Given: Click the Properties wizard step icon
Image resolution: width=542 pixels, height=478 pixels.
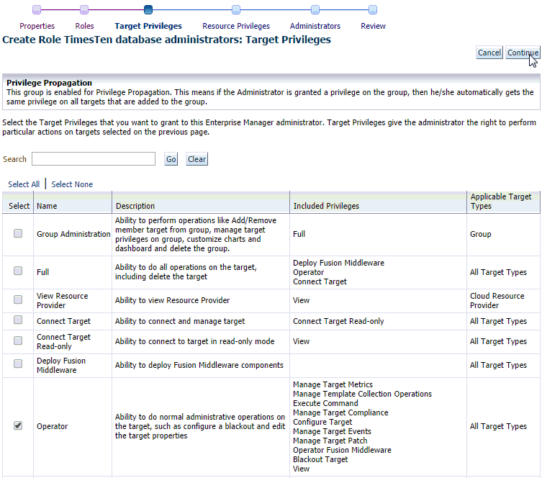Looking at the screenshot, I should pyautogui.click(x=37, y=10).
